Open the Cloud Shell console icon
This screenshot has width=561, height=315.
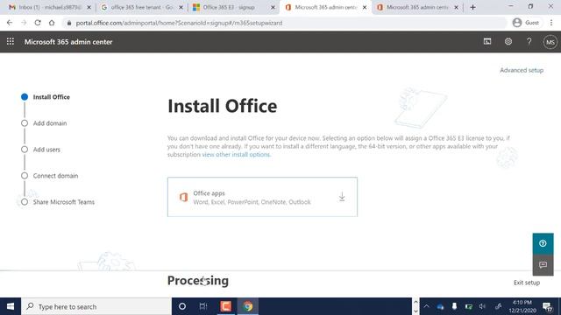click(x=487, y=41)
